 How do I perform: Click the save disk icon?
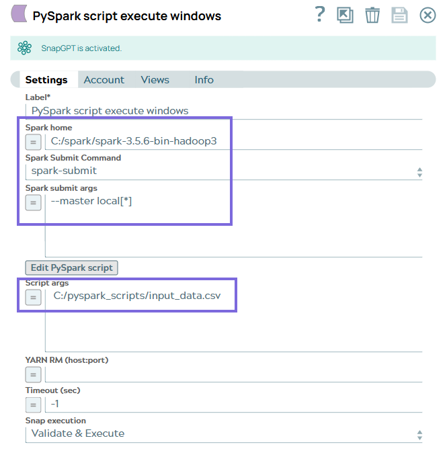[x=399, y=15]
